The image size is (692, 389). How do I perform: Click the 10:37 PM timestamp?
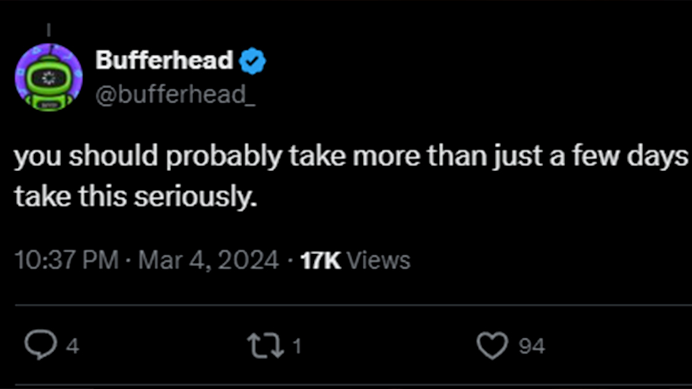(x=65, y=260)
